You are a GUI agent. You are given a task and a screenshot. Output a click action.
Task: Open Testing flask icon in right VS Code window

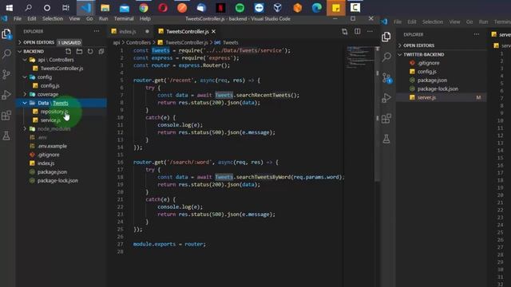click(386, 139)
